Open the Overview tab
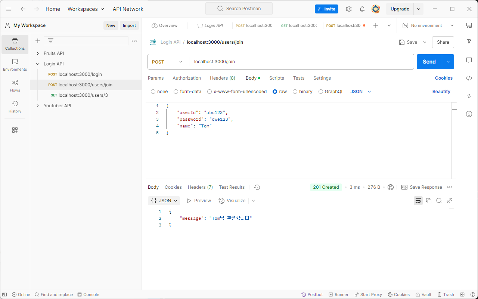478x299 pixels. pos(165,25)
